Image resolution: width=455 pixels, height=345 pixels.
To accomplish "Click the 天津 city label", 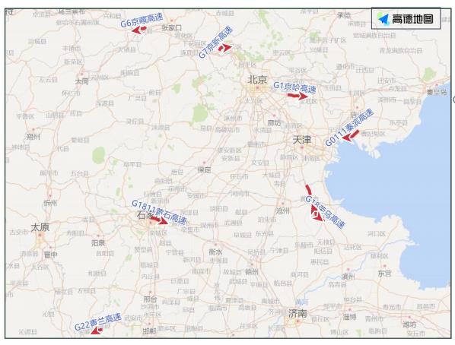I will [x=302, y=141].
